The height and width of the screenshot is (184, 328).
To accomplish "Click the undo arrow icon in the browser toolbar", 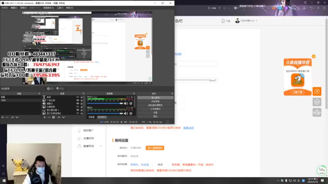I will (311, 8).
